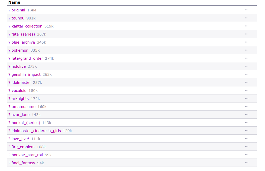Image resolution: width=265 pixels, height=171 pixels.
Task: Open the more-options dots for original
Action: [247, 10]
